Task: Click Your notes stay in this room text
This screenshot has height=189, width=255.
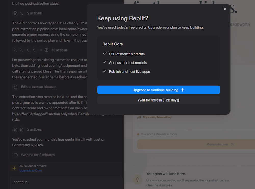Action: tap(159, 134)
